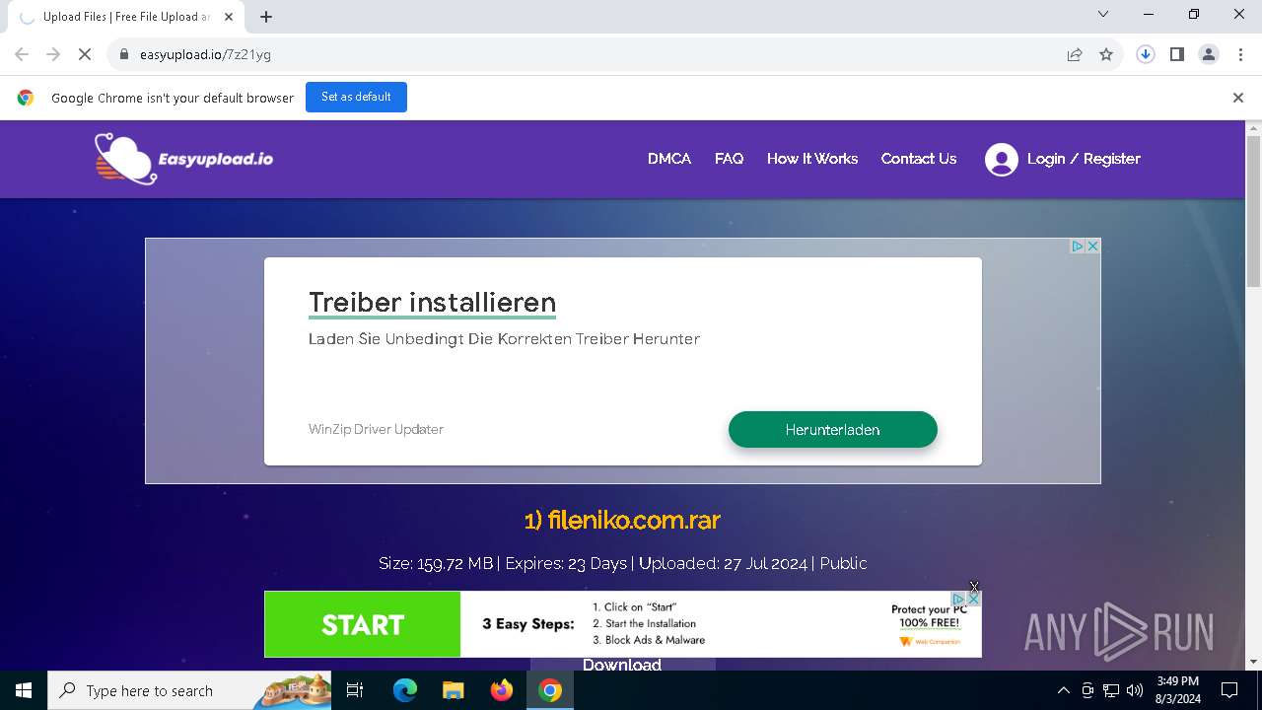Click file size and expiry info line
1262x710 pixels.
click(622, 563)
